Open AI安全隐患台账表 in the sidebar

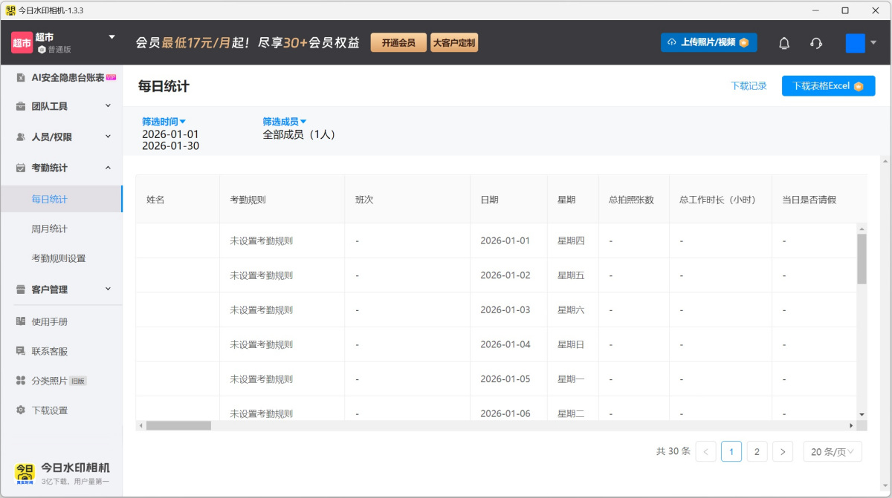pyautogui.click(x=67, y=77)
